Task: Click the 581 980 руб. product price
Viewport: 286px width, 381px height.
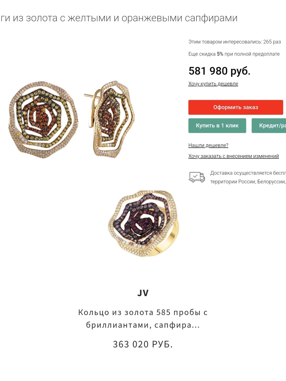Action: click(x=220, y=71)
